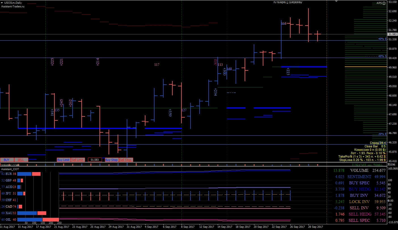Screen dimensions: 398x230
Task: Click the red SELL button
Action: [x=21, y=160]
